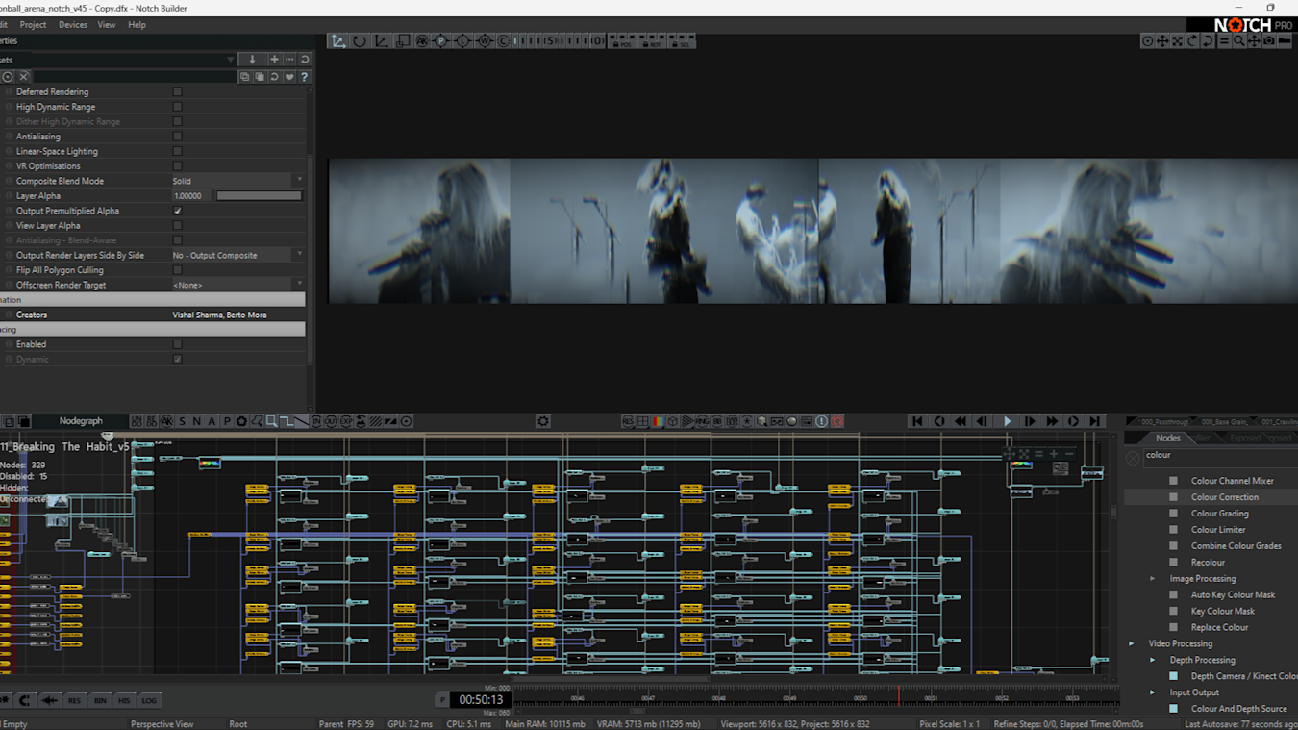Enable Flip All Polygon Culling checkbox
1298x730 pixels.
[177, 270]
